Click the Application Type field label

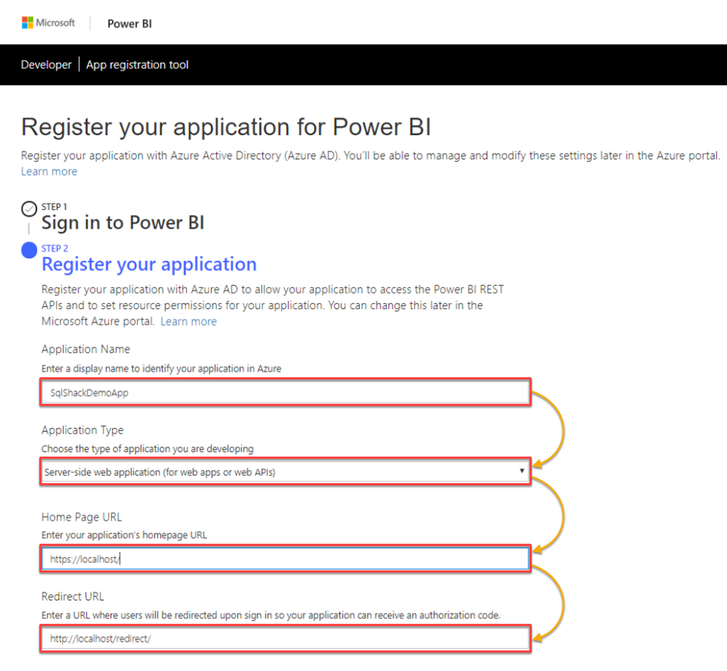click(x=82, y=430)
